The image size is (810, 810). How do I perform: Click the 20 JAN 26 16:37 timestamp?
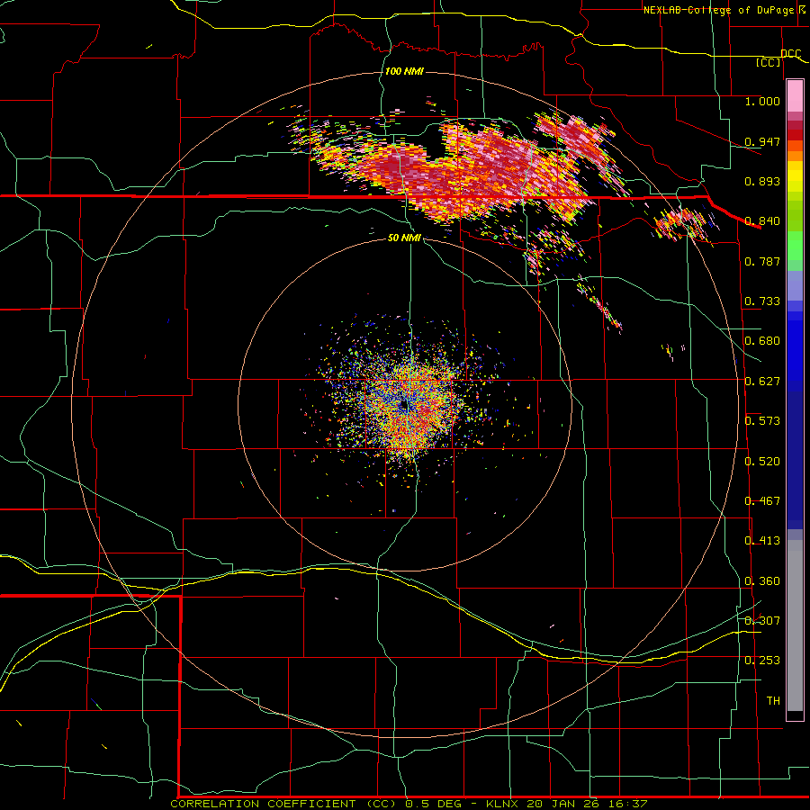(x=588, y=804)
